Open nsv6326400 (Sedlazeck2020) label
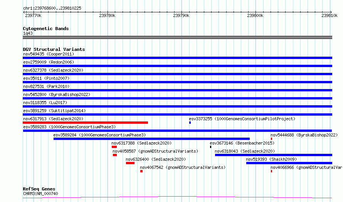This screenshot has height=202, width=343. click(x=156, y=159)
